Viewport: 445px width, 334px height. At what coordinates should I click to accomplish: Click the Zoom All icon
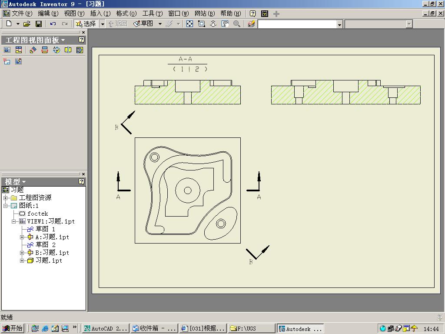189,24
